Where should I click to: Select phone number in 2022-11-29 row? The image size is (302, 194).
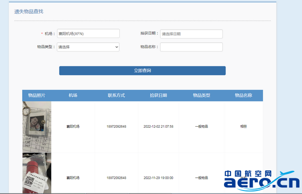coord(116,178)
